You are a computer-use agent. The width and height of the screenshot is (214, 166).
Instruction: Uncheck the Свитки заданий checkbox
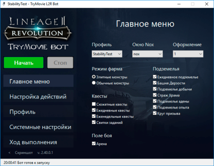[x=94, y=122]
